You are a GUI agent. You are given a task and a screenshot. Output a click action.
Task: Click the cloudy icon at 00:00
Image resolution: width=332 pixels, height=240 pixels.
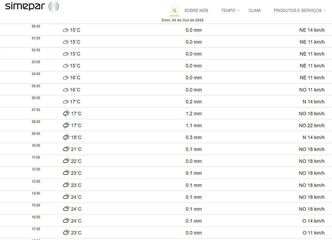65,30
